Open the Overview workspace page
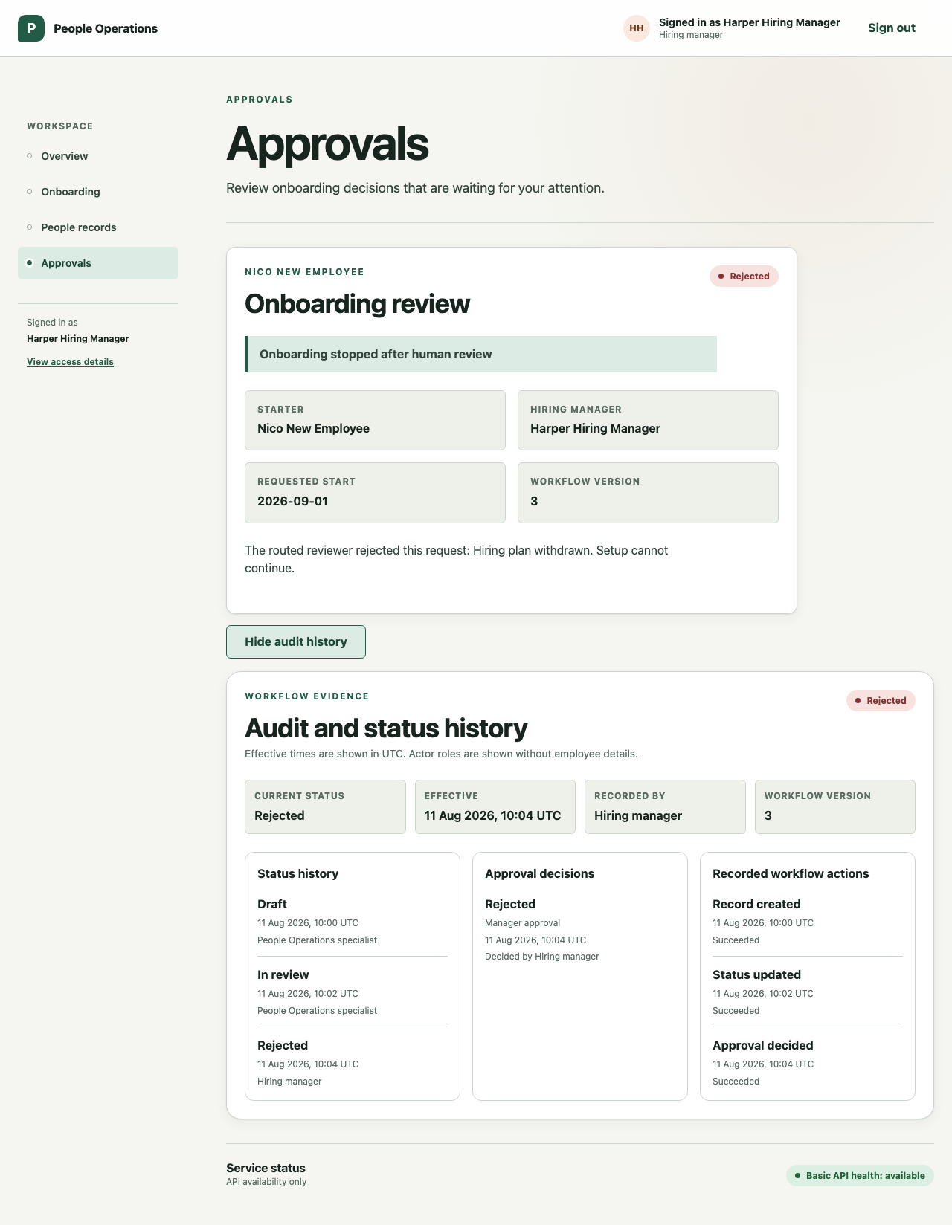 tap(98, 156)
